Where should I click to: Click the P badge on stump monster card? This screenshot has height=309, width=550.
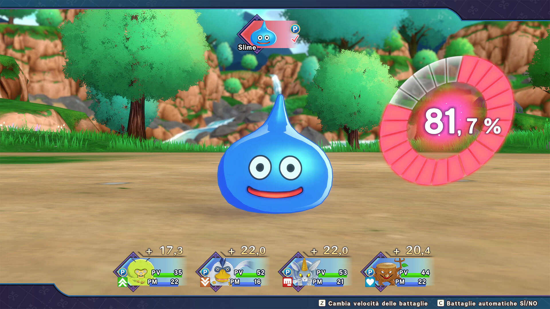point(370,272)
